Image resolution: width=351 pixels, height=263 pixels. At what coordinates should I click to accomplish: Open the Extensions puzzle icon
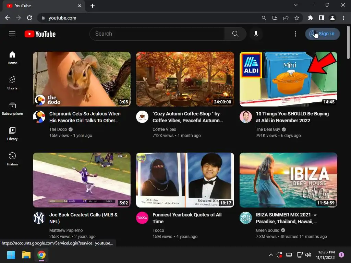(x=310, y=18)
